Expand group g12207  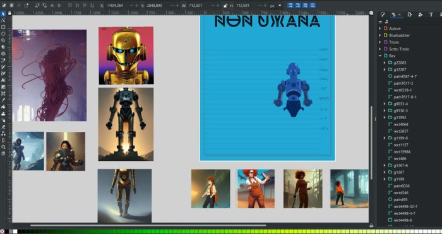(385, 69)
